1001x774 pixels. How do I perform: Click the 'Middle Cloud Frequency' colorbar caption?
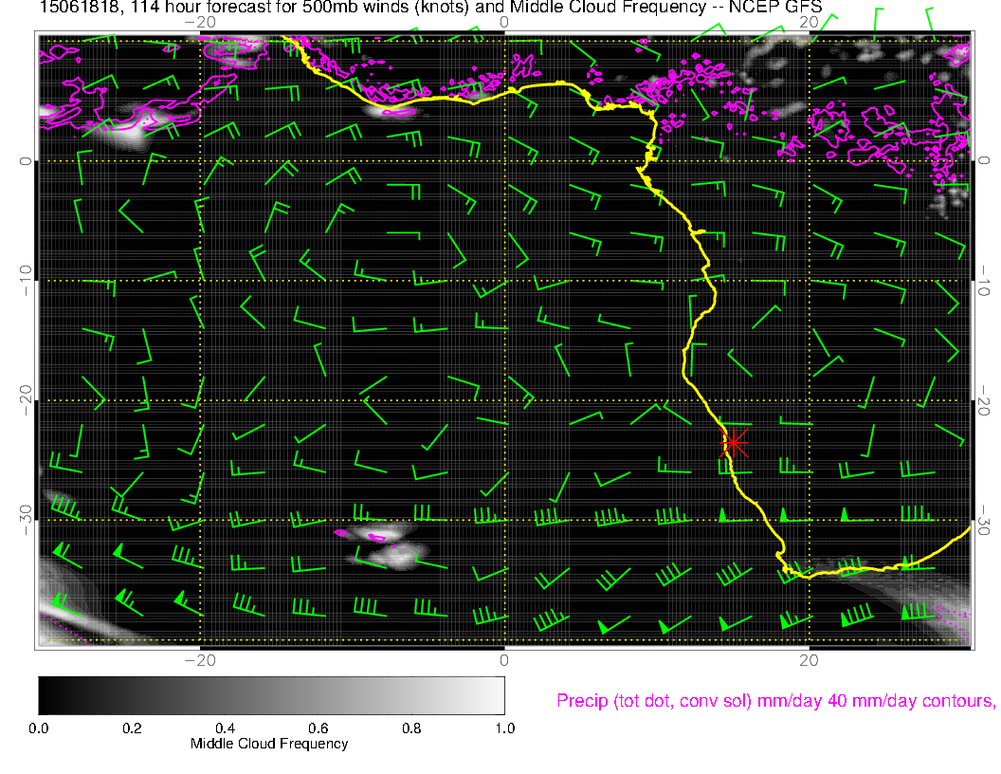coord(269,744)
